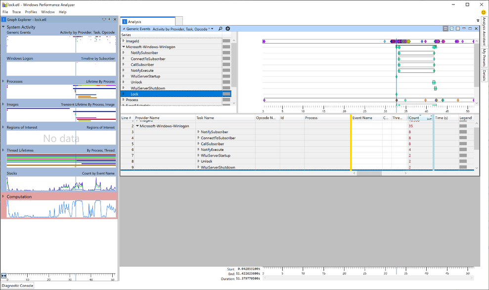Viewport: 489px width, 290px height.
Task: Expand the Regions of Interest group
Action: coord(3,127)
